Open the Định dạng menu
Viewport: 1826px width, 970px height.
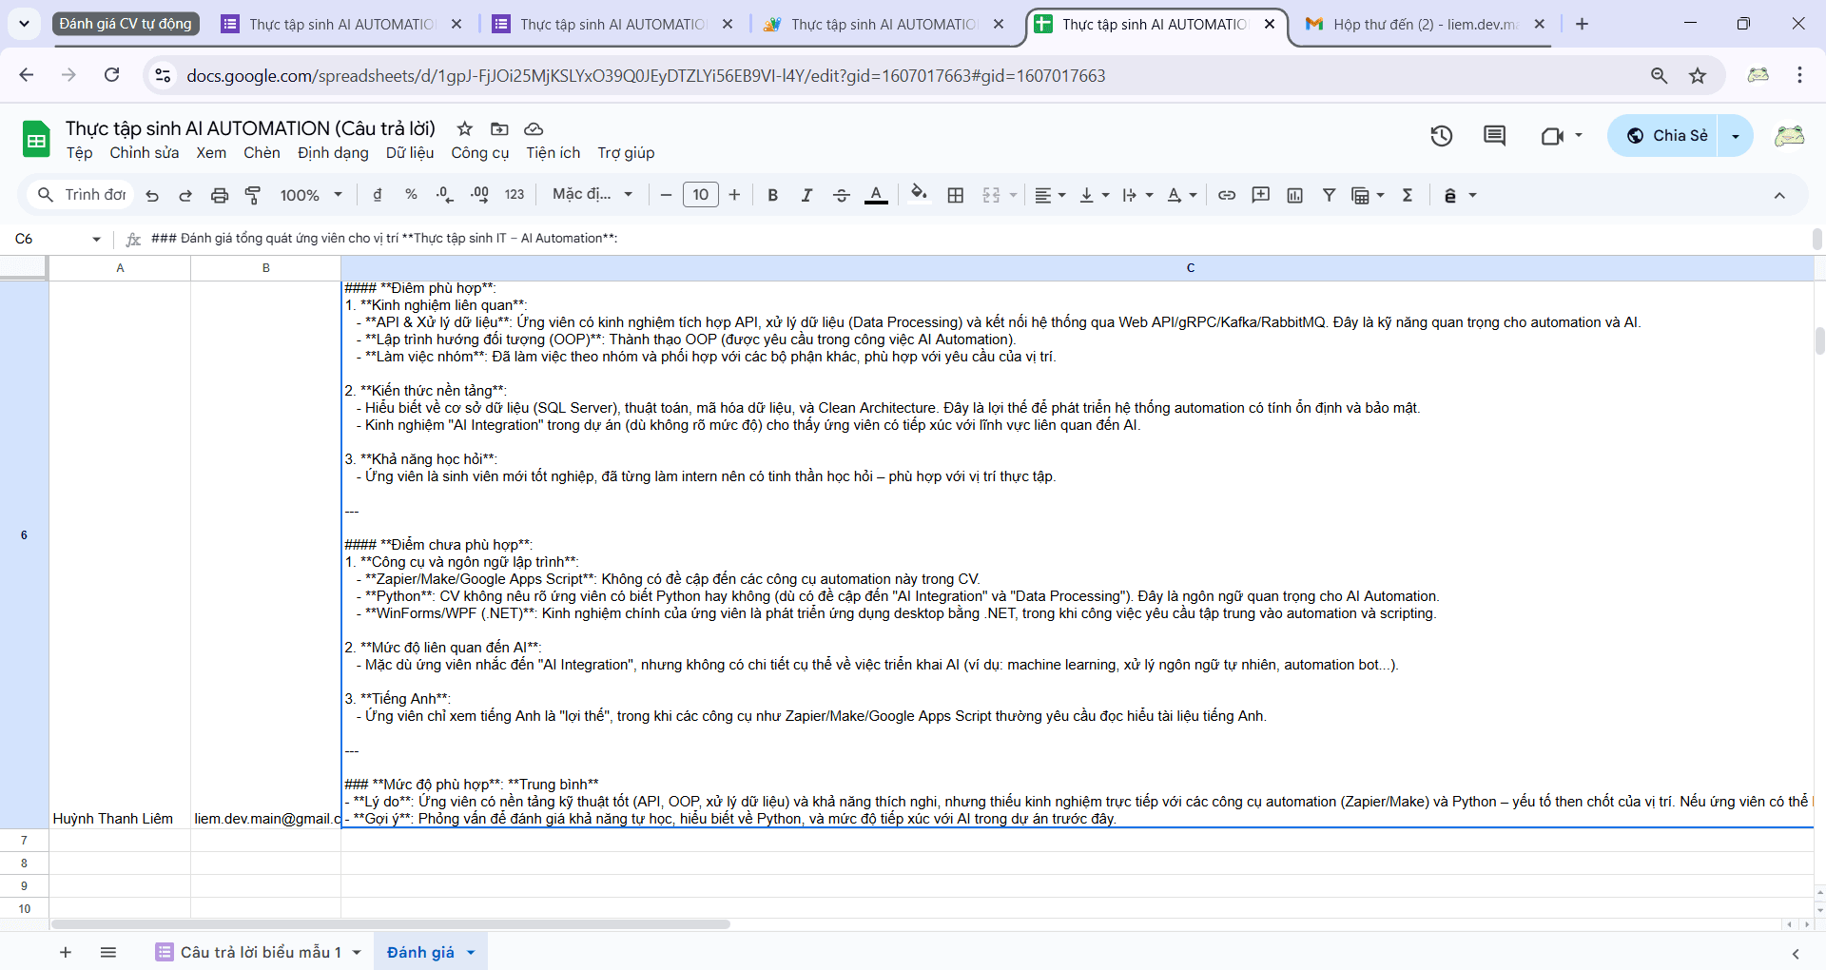tap(333, 153)
